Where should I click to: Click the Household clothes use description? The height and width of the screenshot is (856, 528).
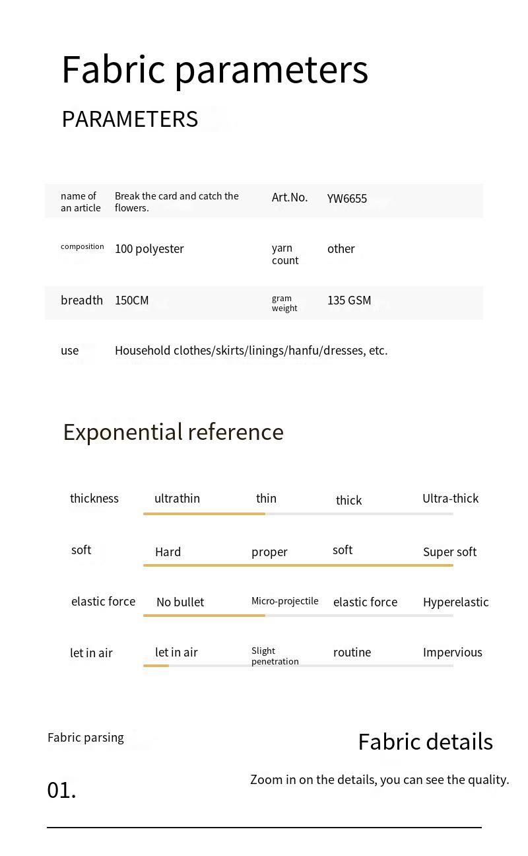pyautogui.click(x=251, y=351)
